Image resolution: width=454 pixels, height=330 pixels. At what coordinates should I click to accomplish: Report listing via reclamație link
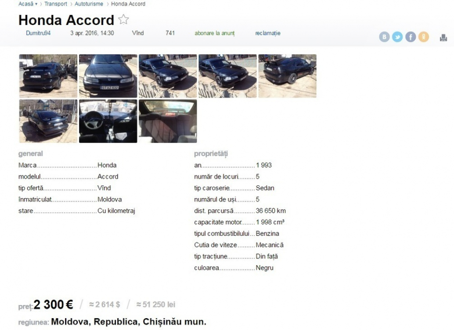pyautogui.click(x=268, y=33)
